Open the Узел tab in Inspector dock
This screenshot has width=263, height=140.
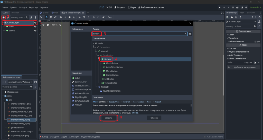[x=242, y=13]
